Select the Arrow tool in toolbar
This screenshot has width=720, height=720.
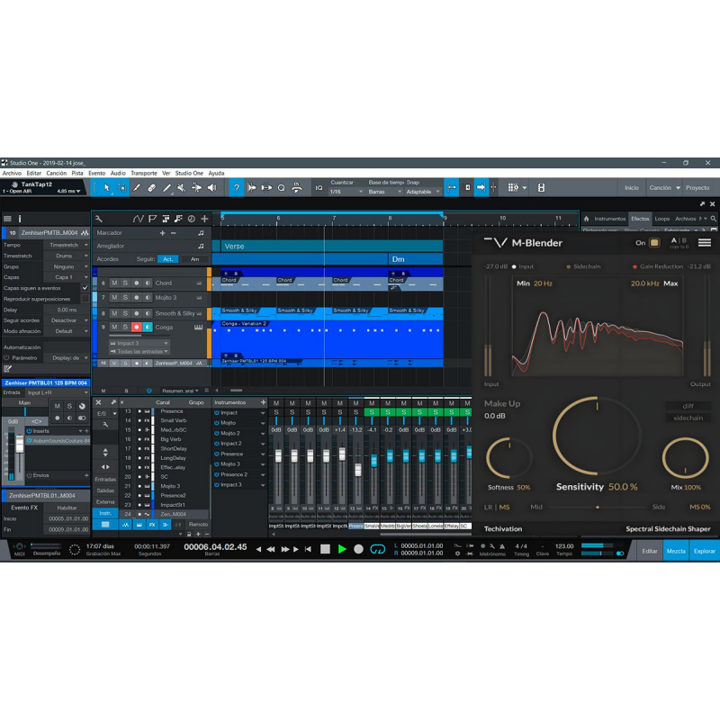106,187
